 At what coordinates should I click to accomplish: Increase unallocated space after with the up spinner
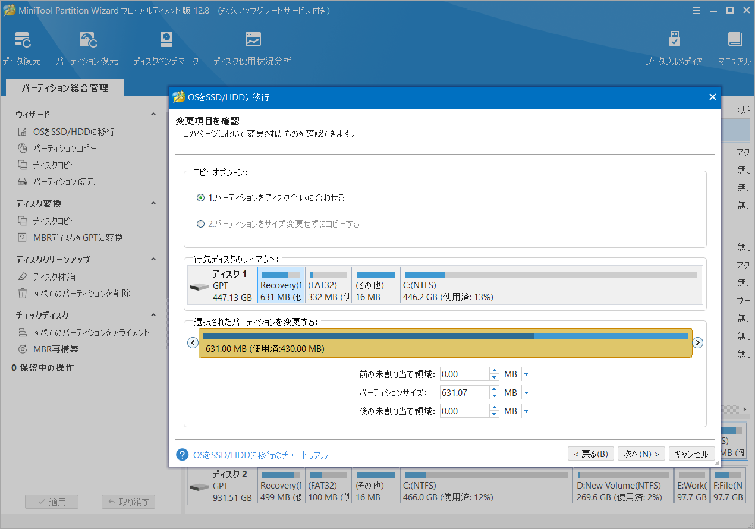tap(494, 408)
